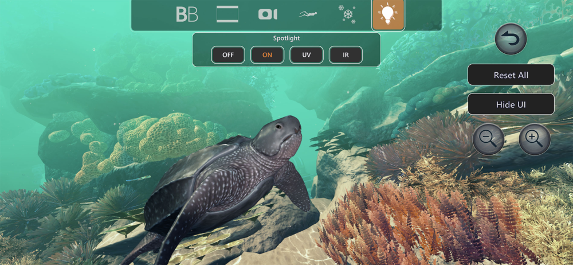
Task: Select the letterbox frame icon
Action: [x=227, y=14]
